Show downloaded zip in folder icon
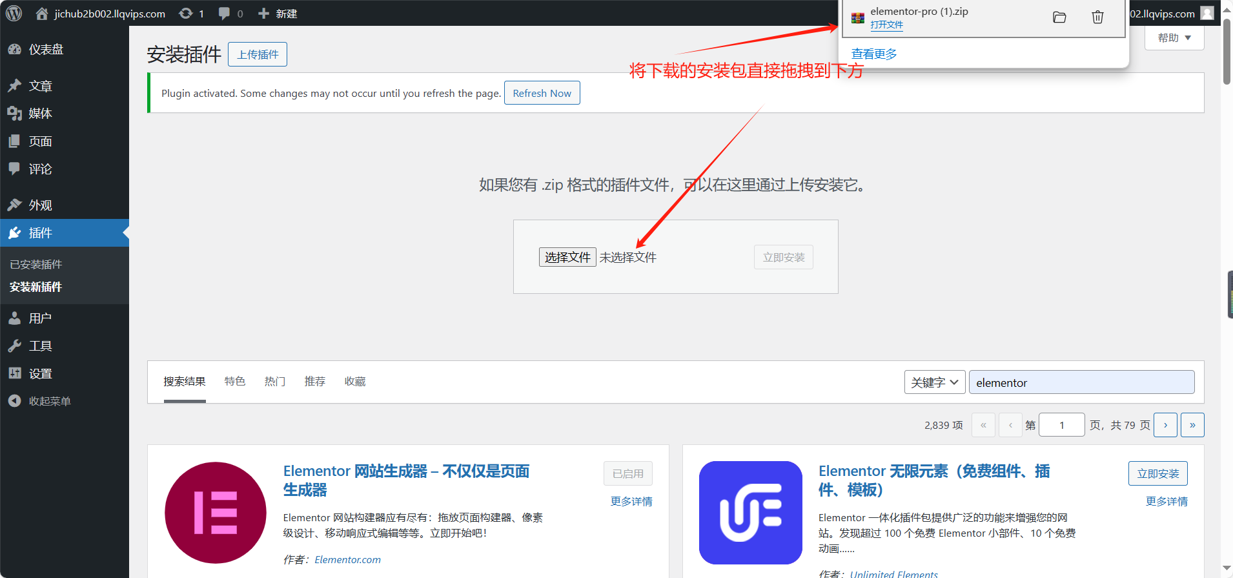1233x578 pixels. (x=1059, y=17)
